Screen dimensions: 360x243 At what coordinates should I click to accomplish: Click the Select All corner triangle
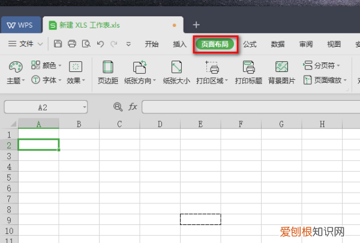[x=13, y=124]
